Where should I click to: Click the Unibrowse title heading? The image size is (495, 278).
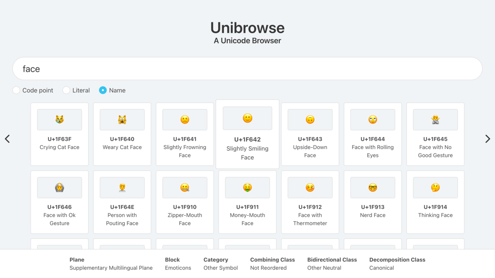(247, 28)
